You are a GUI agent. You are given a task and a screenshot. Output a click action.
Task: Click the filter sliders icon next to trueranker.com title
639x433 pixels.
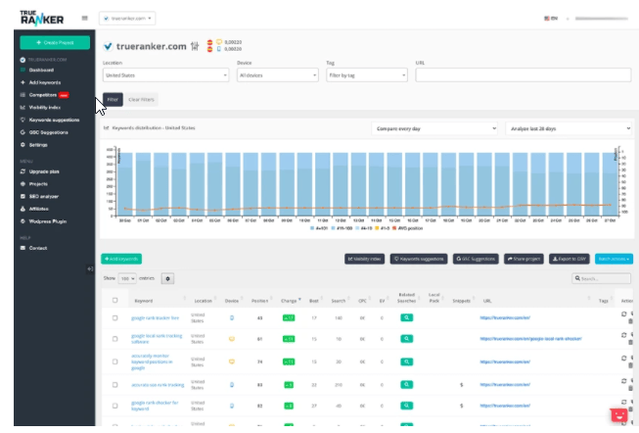coord(194,45)
